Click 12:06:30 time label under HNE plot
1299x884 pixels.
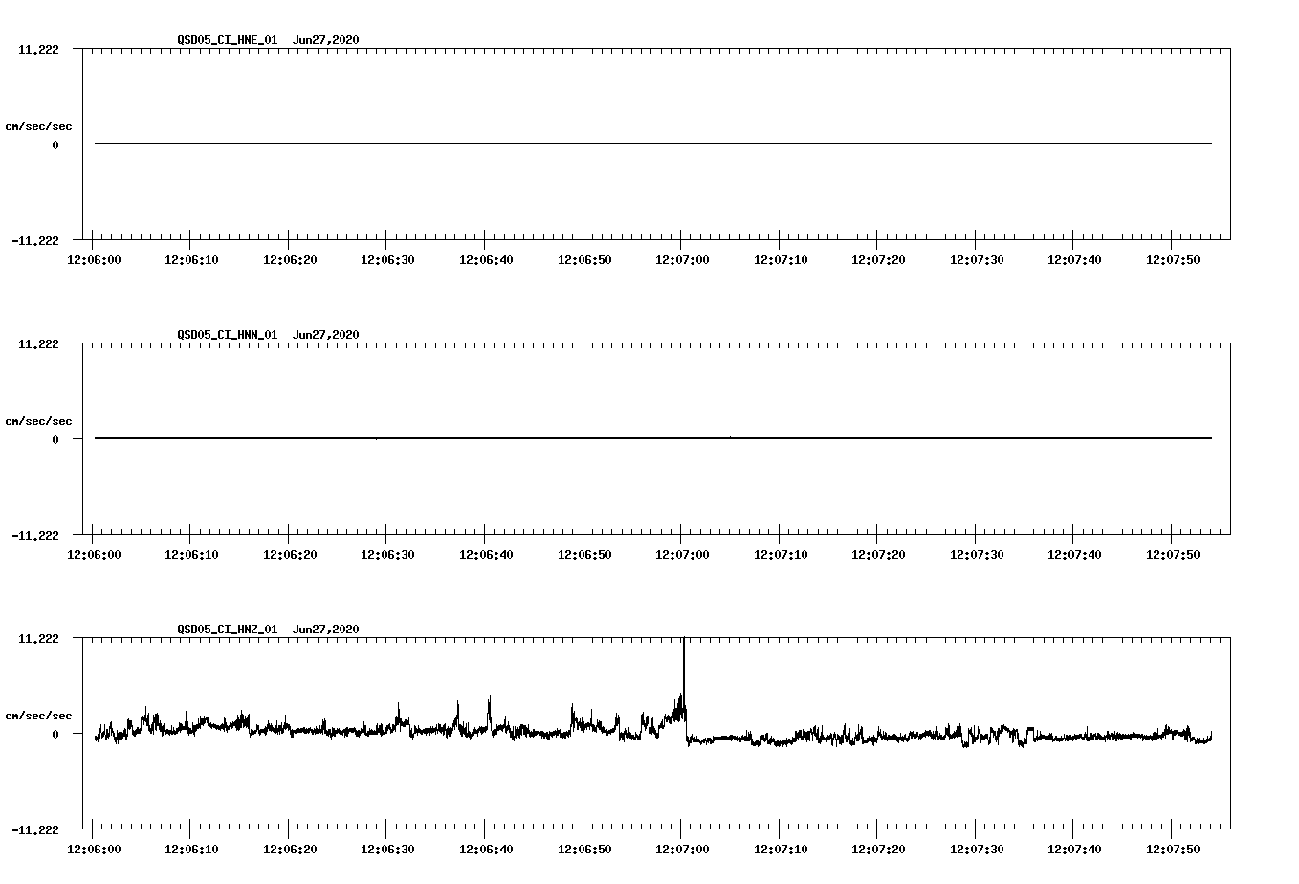pyautogui.click(x=386, y=260)
